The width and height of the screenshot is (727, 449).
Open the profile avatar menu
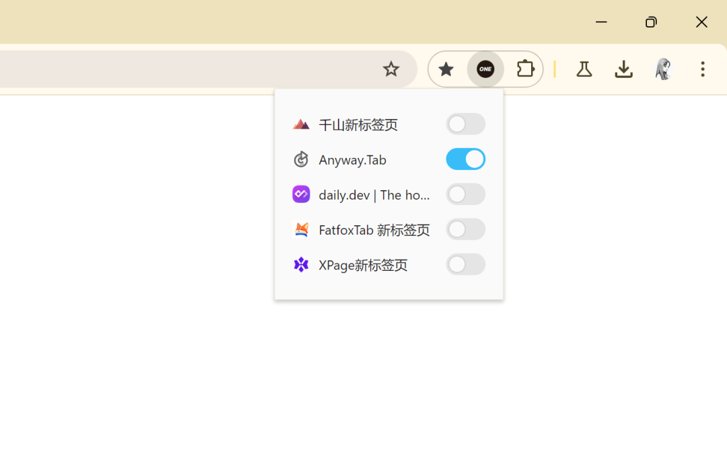pos(663,69)
